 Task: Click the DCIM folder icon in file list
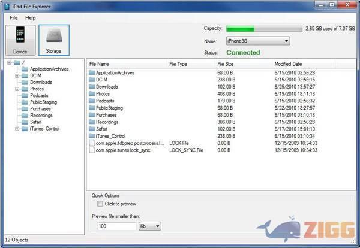92,80
